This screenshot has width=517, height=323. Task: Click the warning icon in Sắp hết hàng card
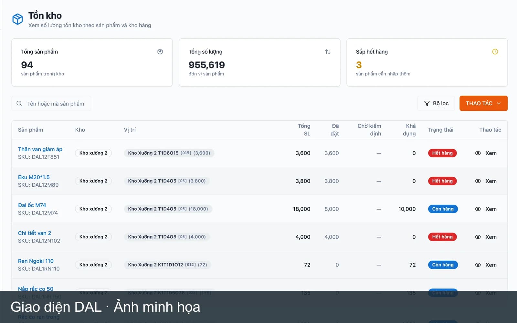[x=495, y=52]
